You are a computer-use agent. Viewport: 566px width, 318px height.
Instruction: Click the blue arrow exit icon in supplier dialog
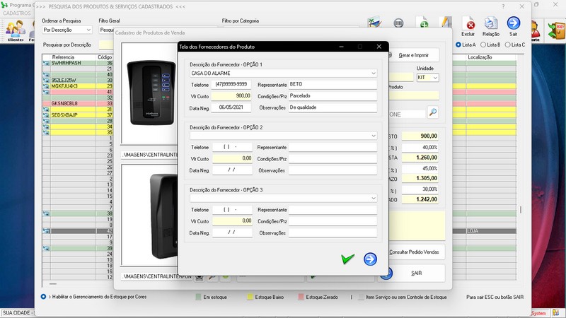370,259
